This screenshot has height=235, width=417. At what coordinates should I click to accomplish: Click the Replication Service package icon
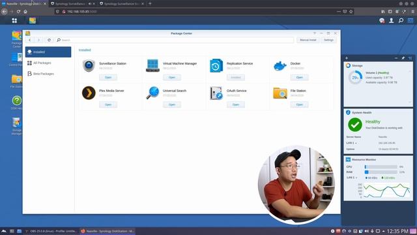click(x=216, y=65)
